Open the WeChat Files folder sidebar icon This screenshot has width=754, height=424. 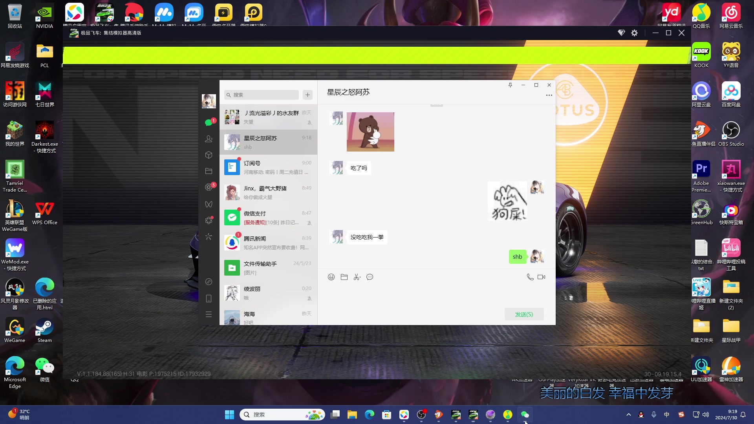click(209, 171)
